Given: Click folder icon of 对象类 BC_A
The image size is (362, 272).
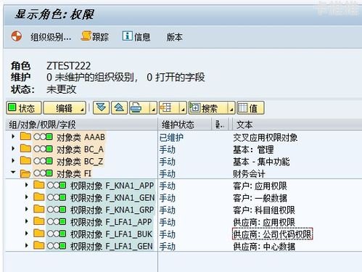Looking at the screenshot, I should (x=25, y=149).
